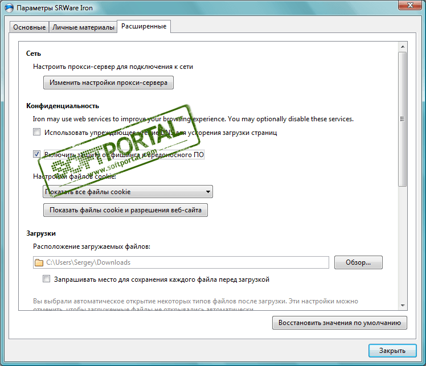Click Восстановить значения по умолчанию button
The width and height of the screenshot is (426, 366).
click(339, 323)
